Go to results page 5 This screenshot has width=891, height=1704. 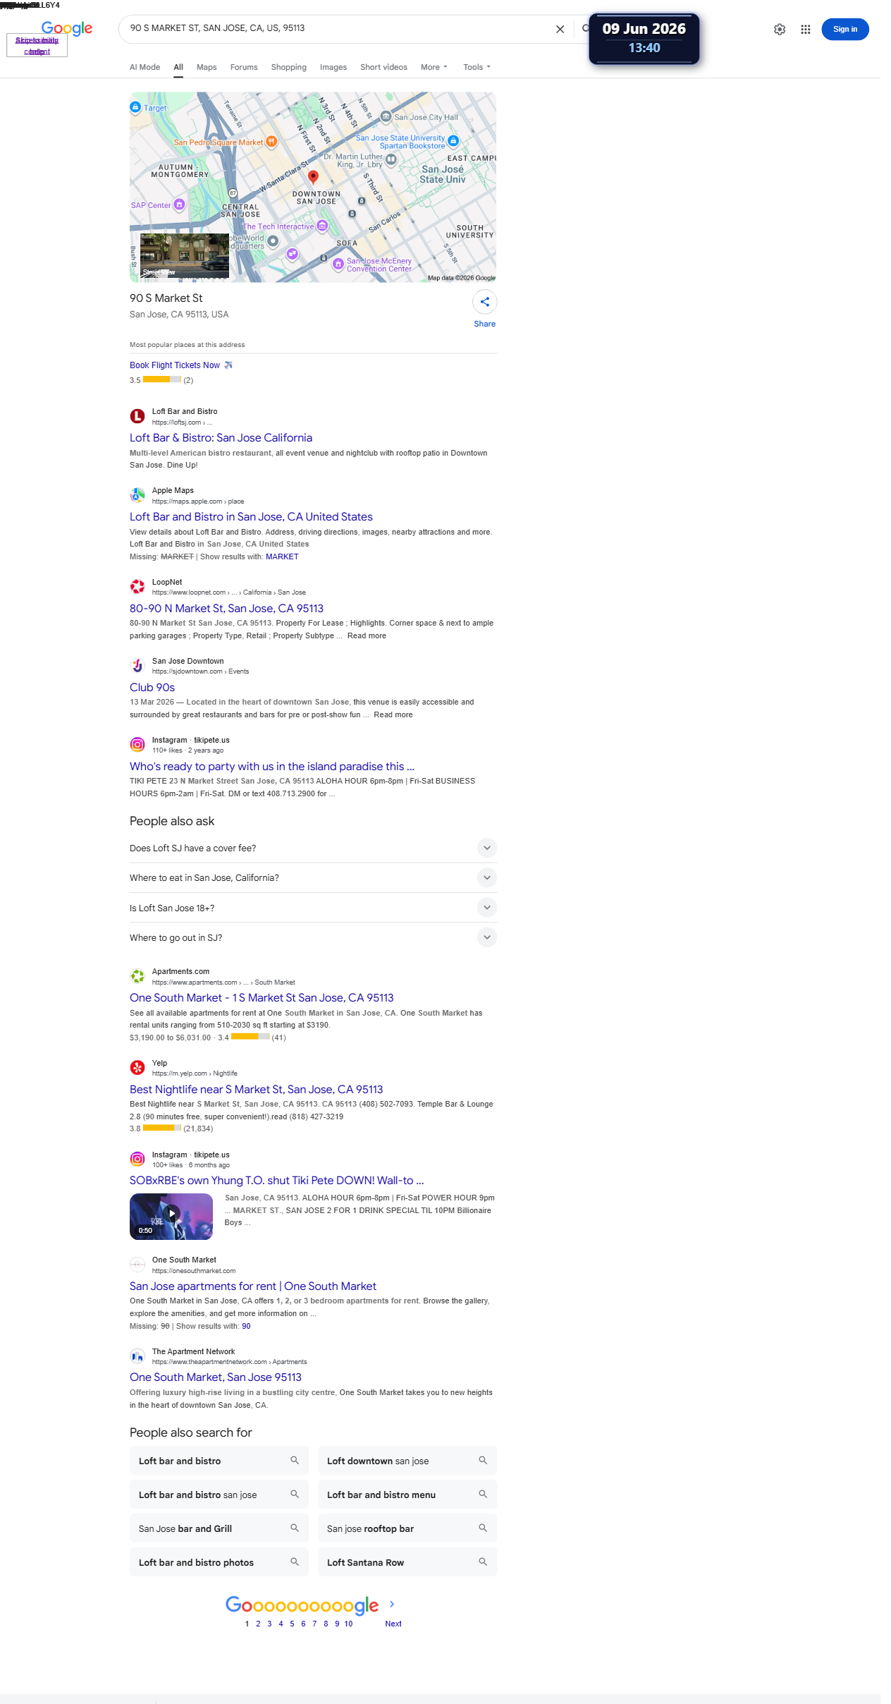click(x=292, y=1624)
